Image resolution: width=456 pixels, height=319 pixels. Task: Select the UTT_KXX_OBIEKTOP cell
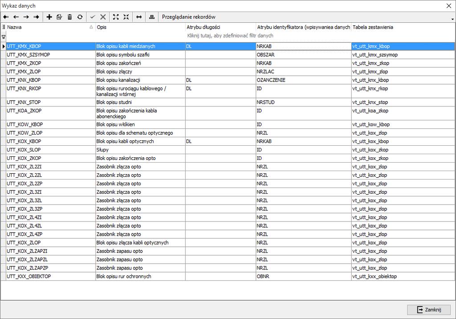[x=51, y=276]
